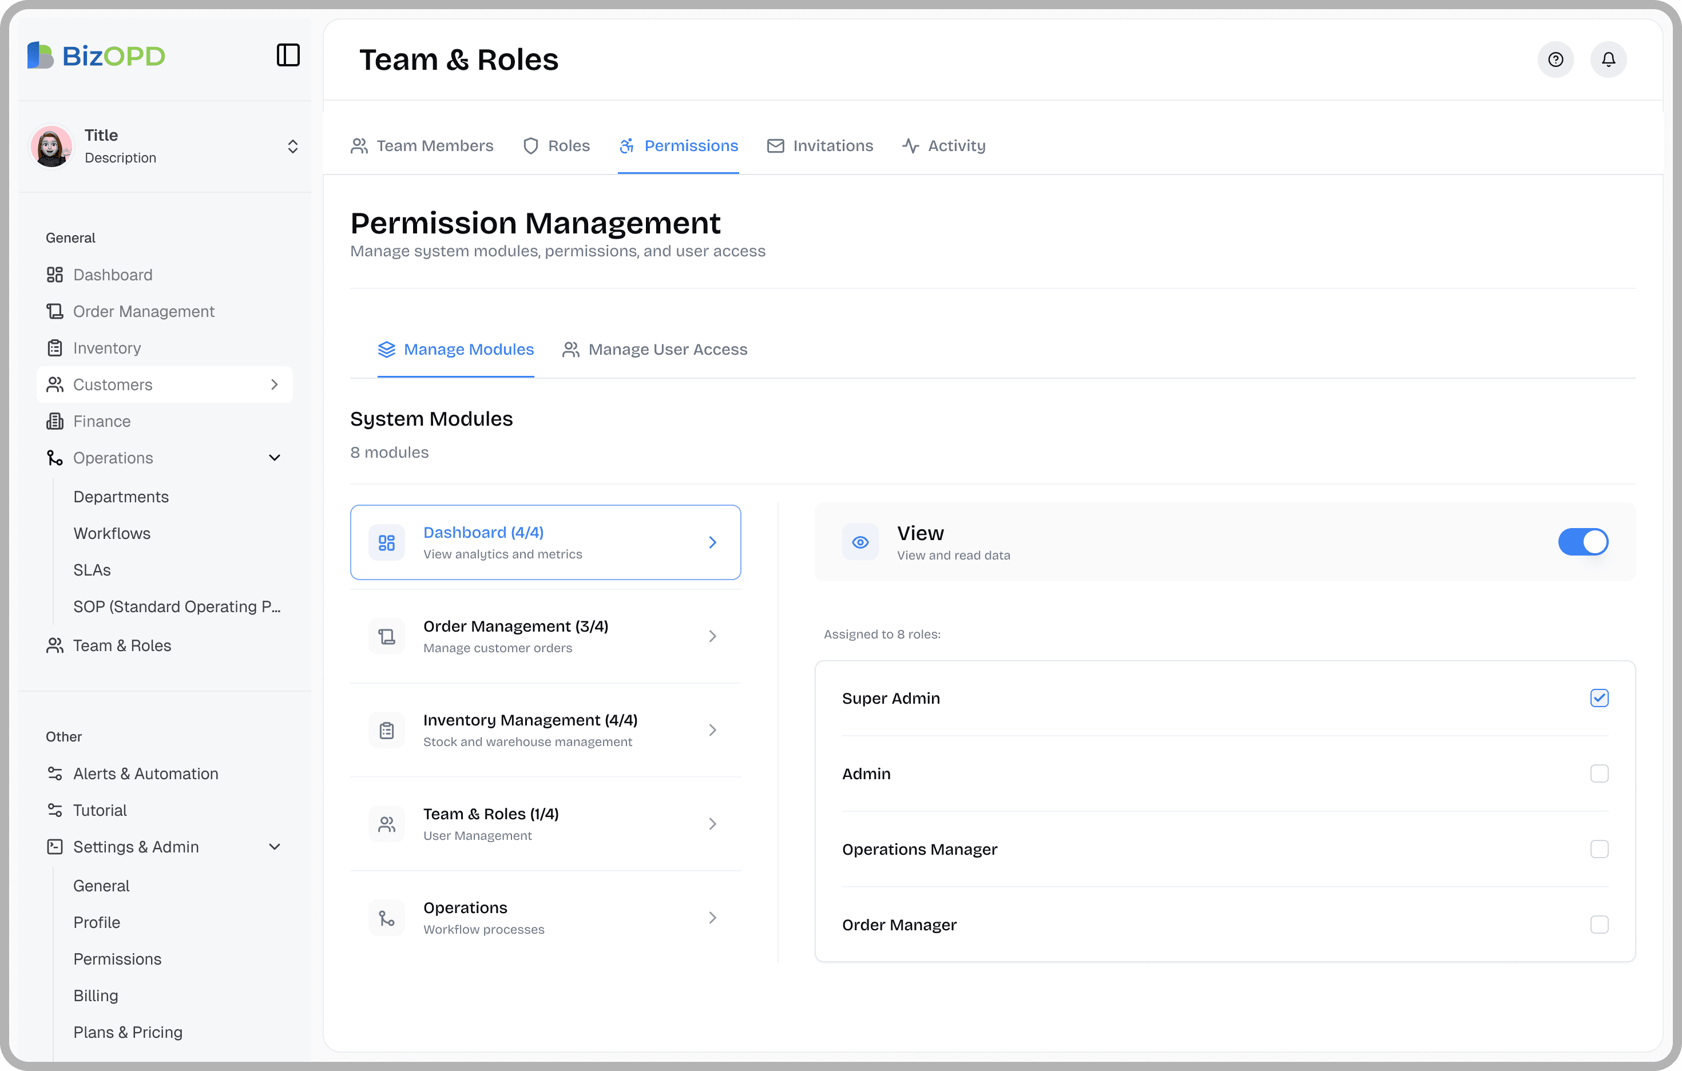The width and height of the screenshot is (1682, 1071).
Task: Uncheck Super Admin role checkbox
Action: pyautogui.click(x=1599, y=698)
